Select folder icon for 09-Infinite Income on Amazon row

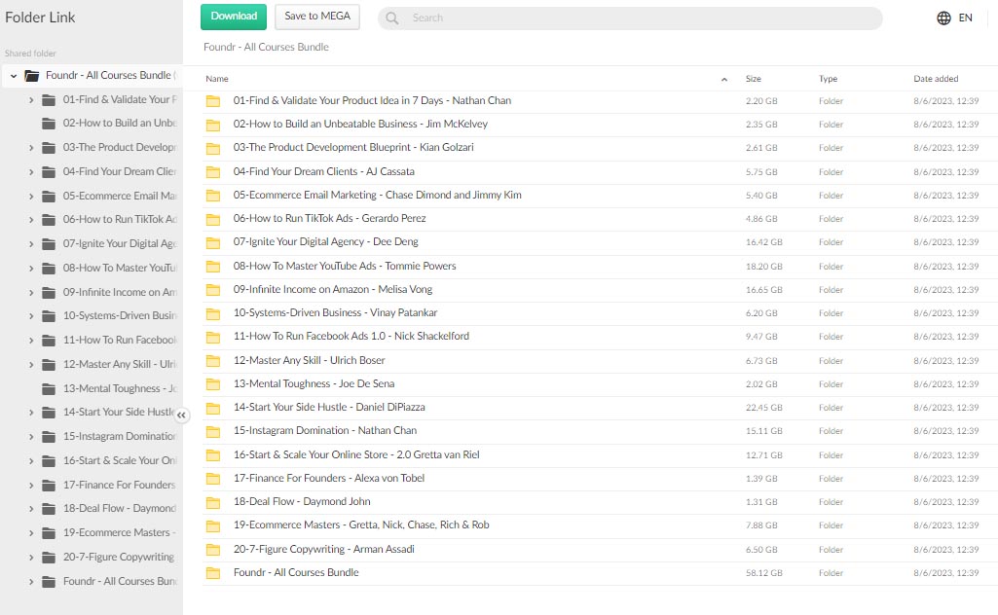(213, 290)
